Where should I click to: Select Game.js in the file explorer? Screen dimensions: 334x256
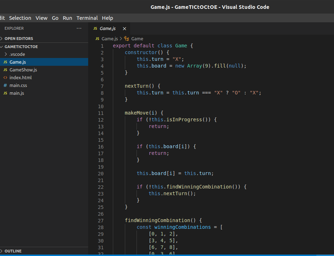click(44, 62)
